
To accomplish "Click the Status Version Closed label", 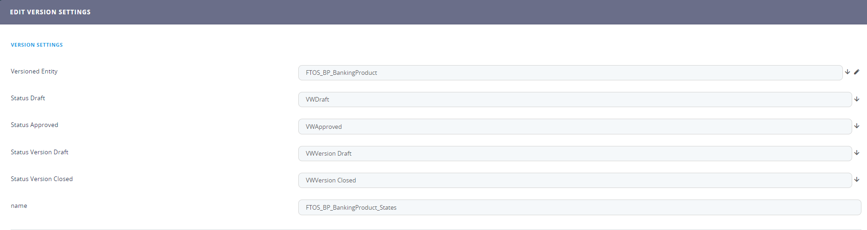I will pyautogui.click(x=42, y=179).
